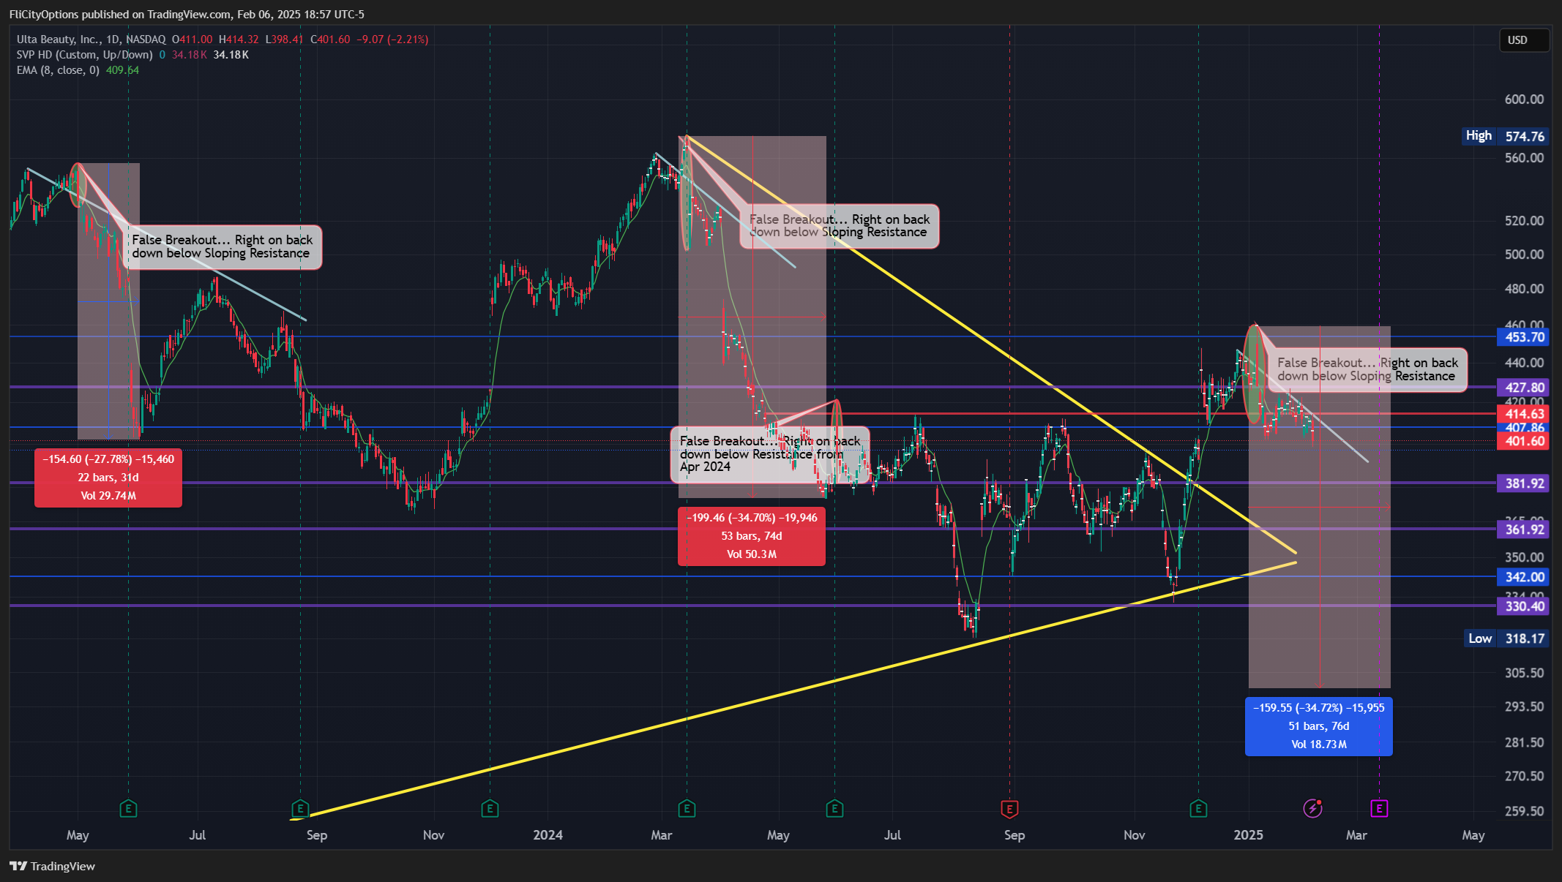Select the green earnings marker near Mar 2024
This screenshot has height=882, width=1562.
687,808
